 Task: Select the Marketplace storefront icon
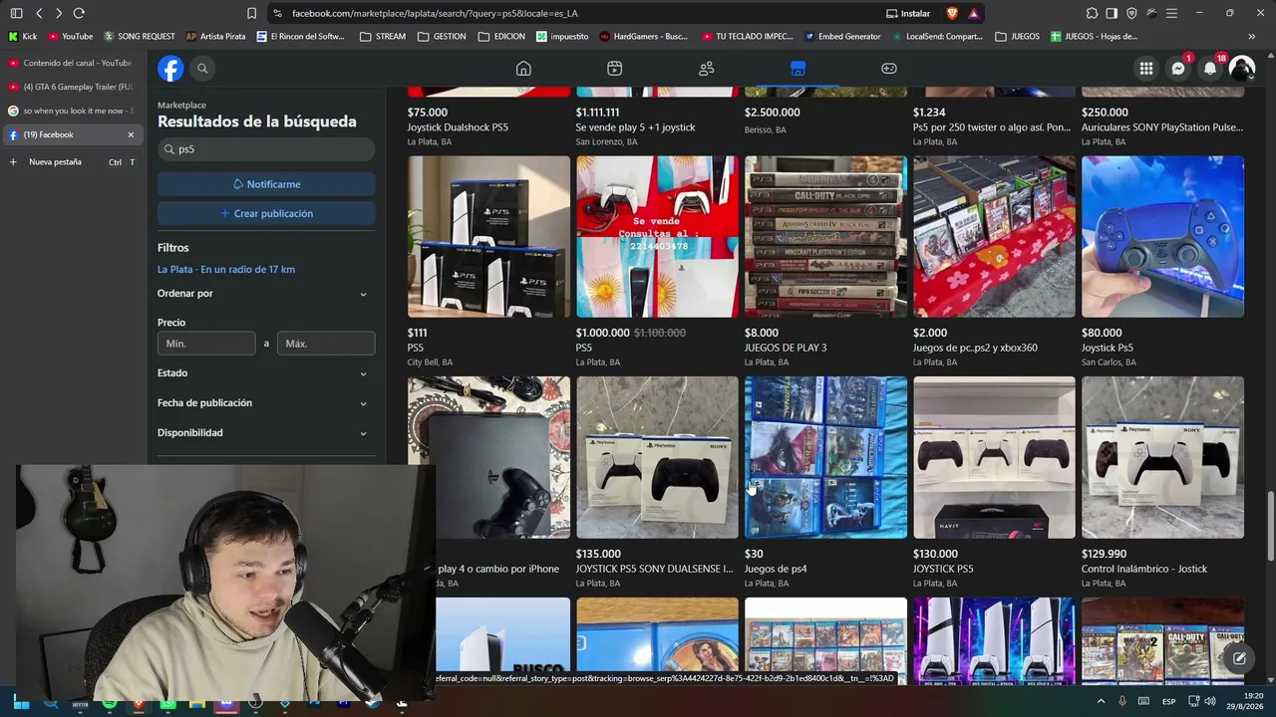pos(797,69)
